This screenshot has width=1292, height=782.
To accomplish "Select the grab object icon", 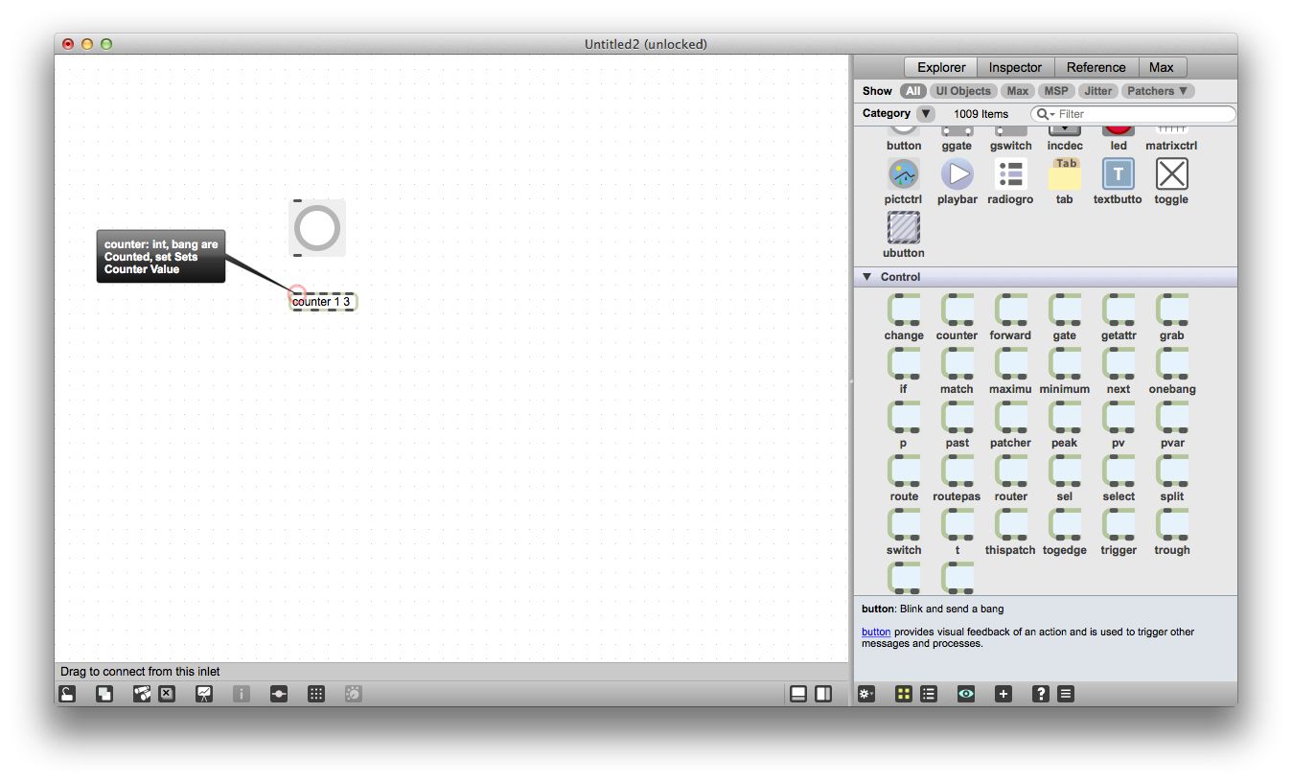I will pyautogui.click(x=1171, y=310).
